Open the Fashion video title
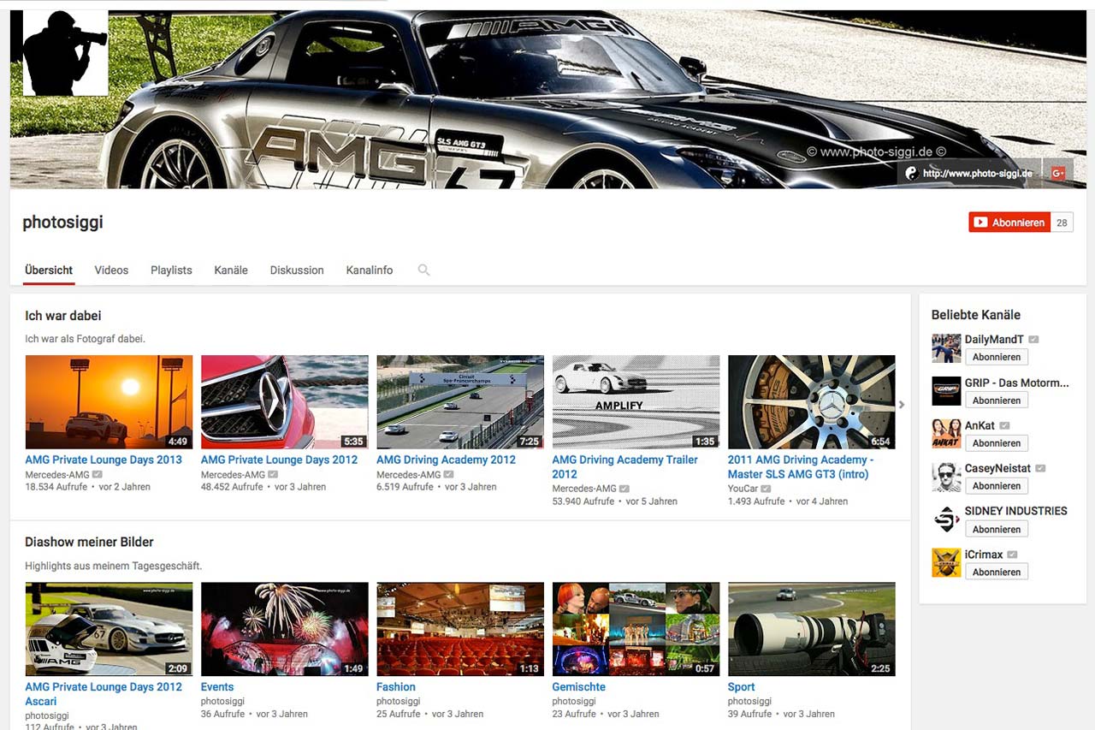The height and width of the screenshot is (730, 1095). pyautogui.click(x=396, y=687)
